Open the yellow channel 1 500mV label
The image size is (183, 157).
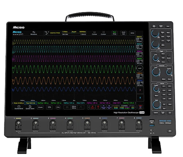[x=139, y=37]
